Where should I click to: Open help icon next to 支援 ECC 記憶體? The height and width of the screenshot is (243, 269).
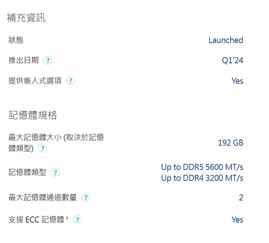point(77,219)
